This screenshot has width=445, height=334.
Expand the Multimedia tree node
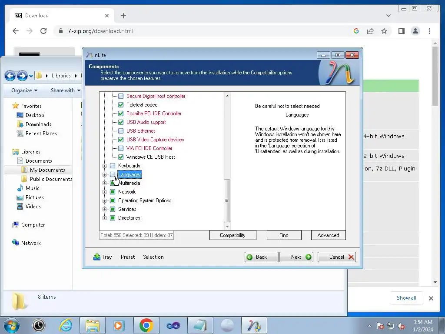point(104,183)
